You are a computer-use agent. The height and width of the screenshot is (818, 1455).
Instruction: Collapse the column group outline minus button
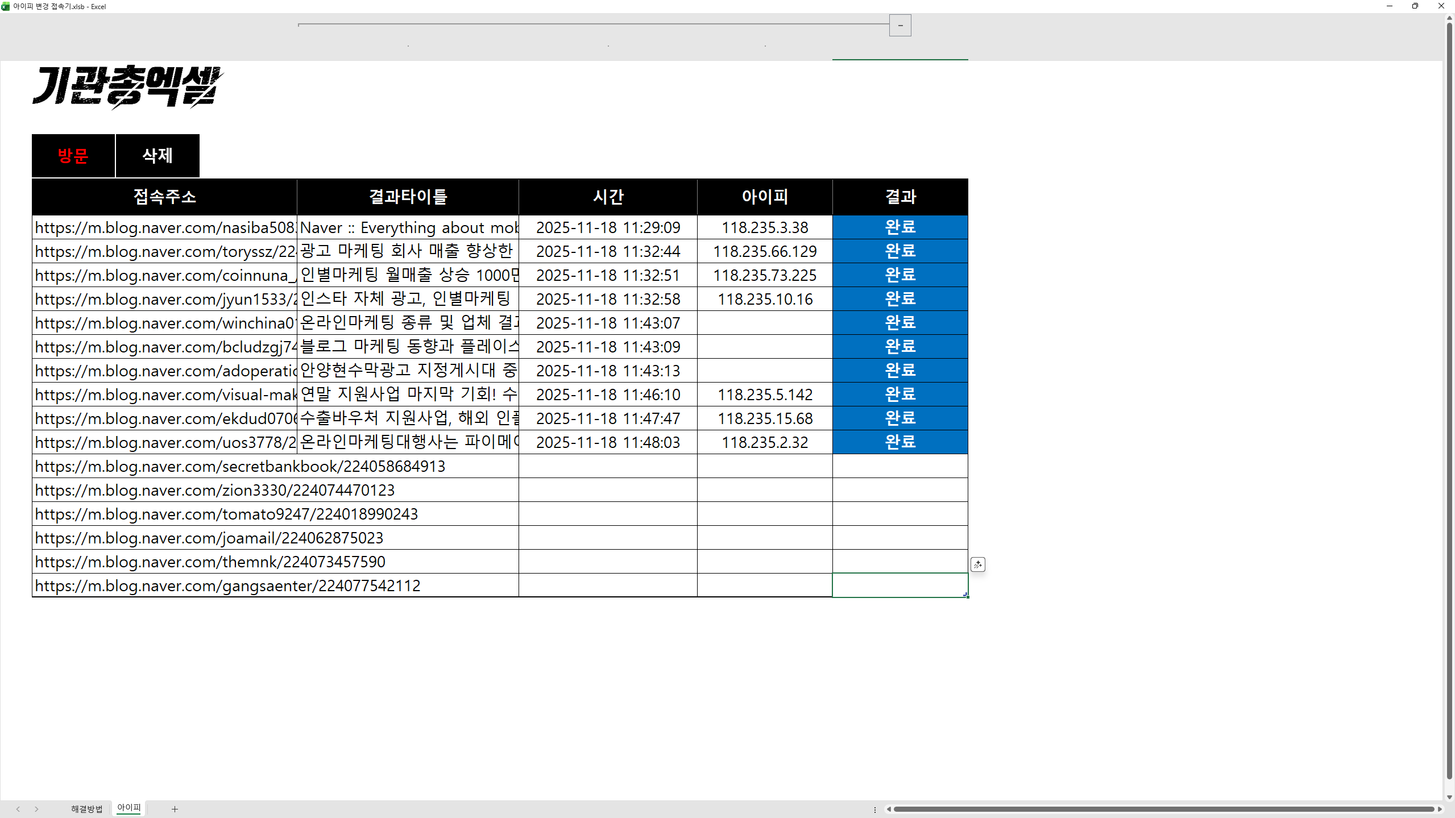[x=900, y=26]
